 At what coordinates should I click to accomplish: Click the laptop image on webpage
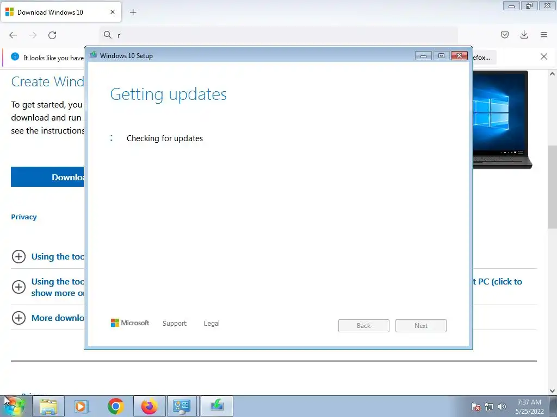pos(502,119)
